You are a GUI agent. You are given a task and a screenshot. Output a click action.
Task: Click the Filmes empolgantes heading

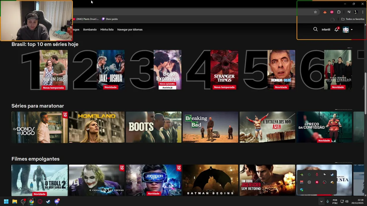point(36,159)
